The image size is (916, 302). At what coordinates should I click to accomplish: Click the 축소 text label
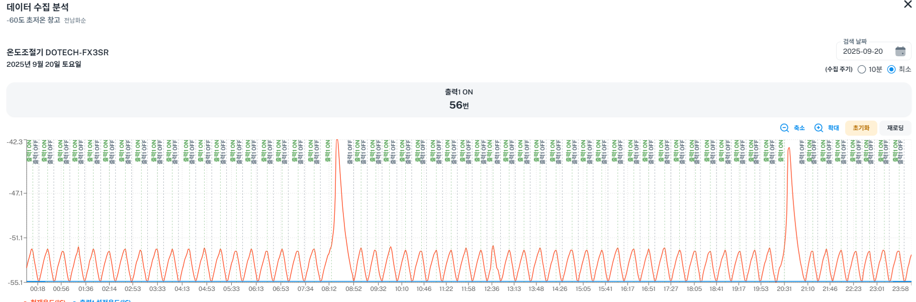pos(799,128)
